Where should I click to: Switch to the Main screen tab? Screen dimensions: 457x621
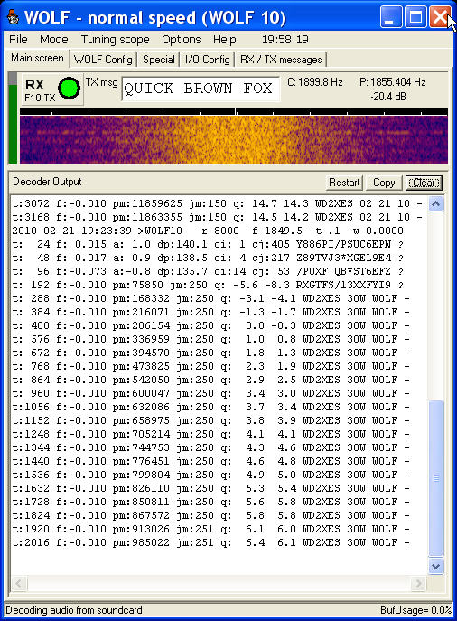point(37,58)
